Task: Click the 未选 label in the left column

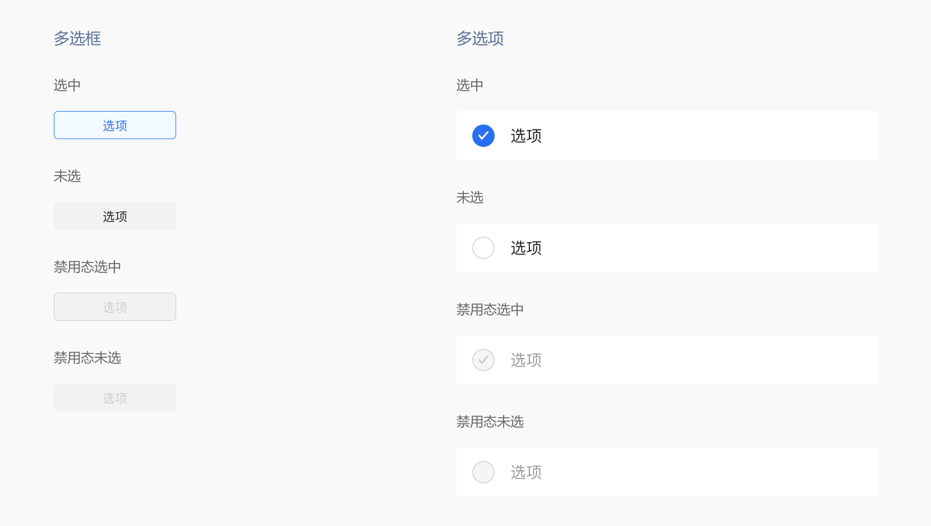Action: (x=67, y=176)
